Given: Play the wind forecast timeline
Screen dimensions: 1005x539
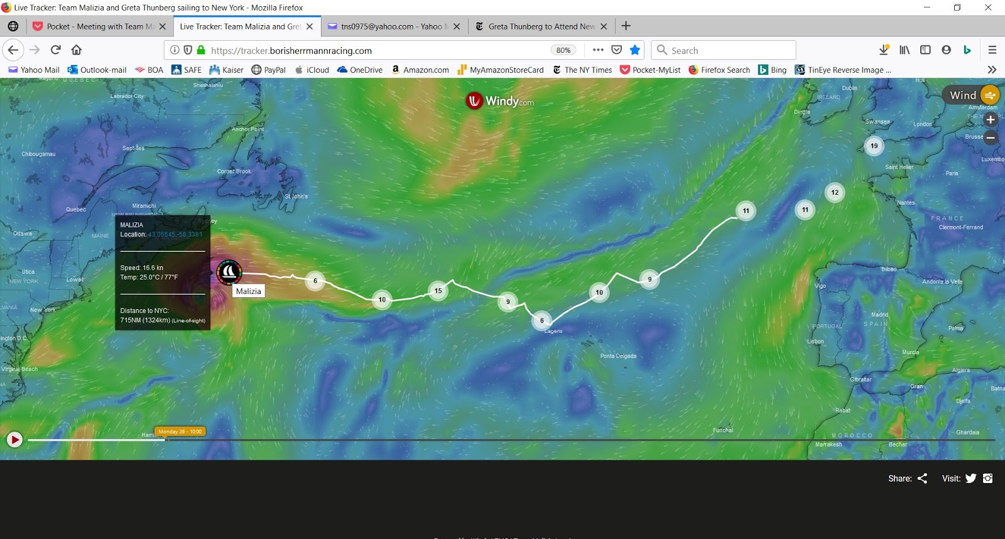Looking at the screenshot, I should tap(14, 439).
